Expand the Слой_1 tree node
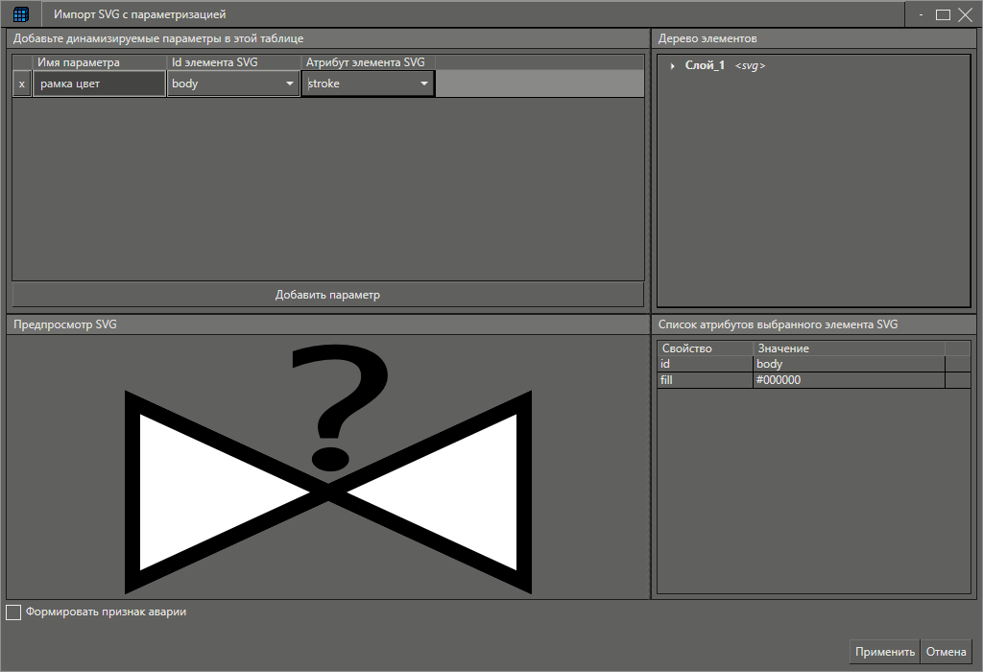This screenshot has height=672, width=983. coord(670,65)
